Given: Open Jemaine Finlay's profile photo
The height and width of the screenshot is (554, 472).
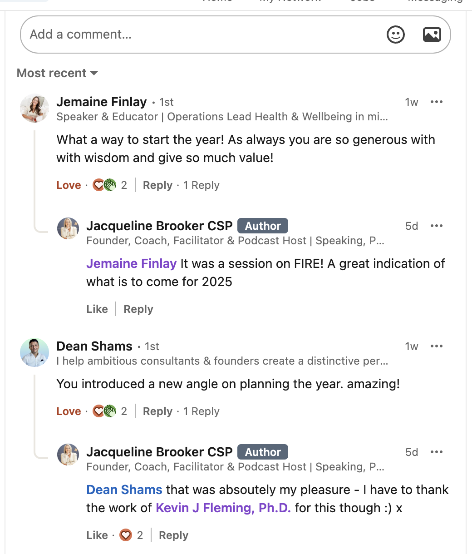Looking at the screenshot, I should coord(34,108).
